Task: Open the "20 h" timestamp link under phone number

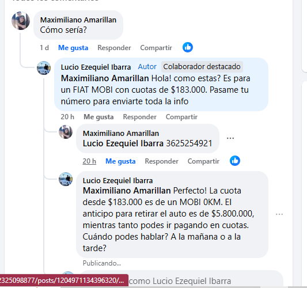Action: 89,161
